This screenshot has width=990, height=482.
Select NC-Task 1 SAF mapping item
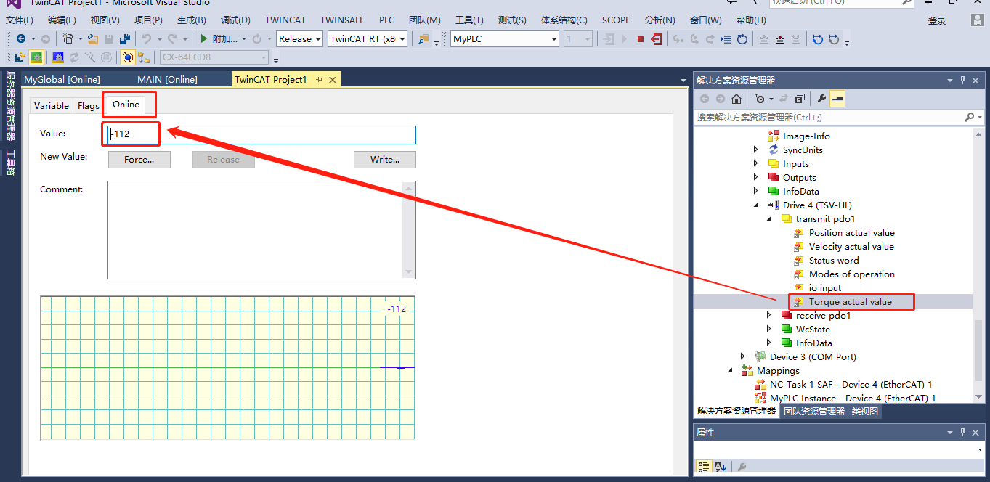point(851,384)
